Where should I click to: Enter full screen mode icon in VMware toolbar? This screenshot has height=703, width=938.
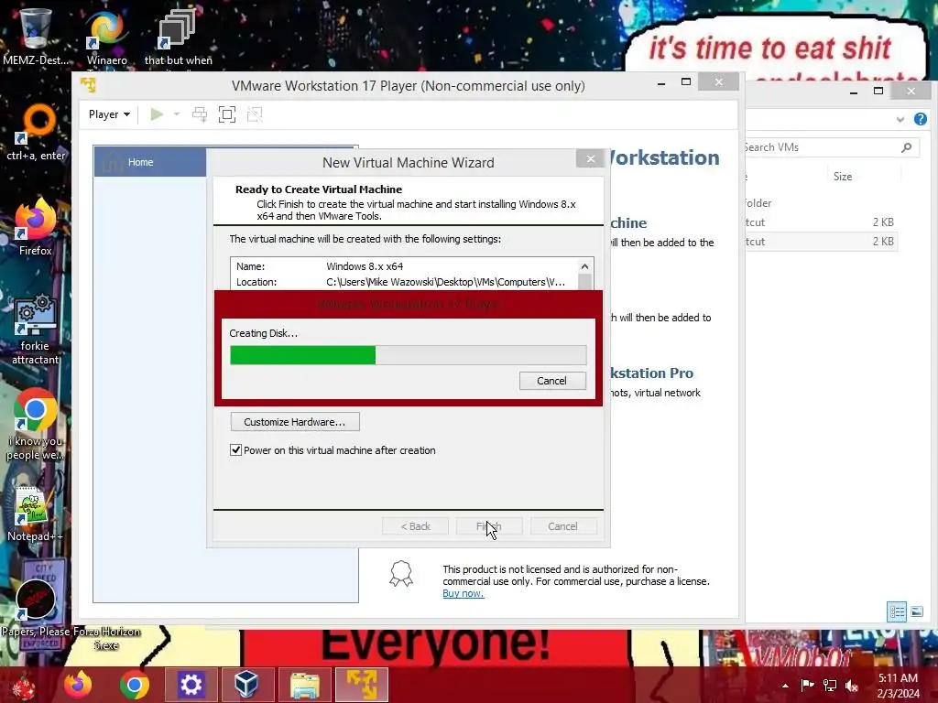(227, 114)
